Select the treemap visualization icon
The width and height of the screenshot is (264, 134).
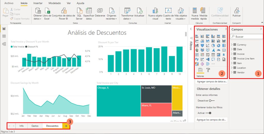pos(224,46)
